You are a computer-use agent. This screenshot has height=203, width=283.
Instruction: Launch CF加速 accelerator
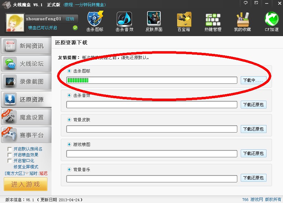coord(272,21)
